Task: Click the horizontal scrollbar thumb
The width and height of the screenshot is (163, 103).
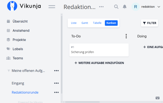Action: pyautogui.click(x=82, y=102)
